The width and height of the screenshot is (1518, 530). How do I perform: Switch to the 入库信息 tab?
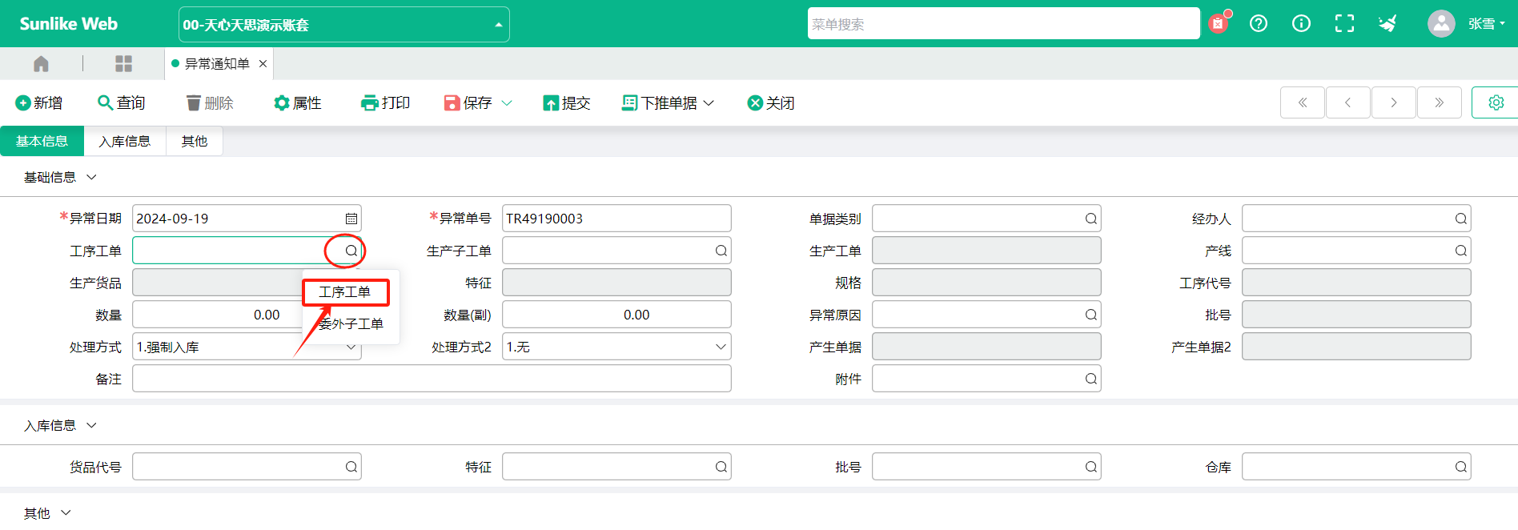click(124, 141)
